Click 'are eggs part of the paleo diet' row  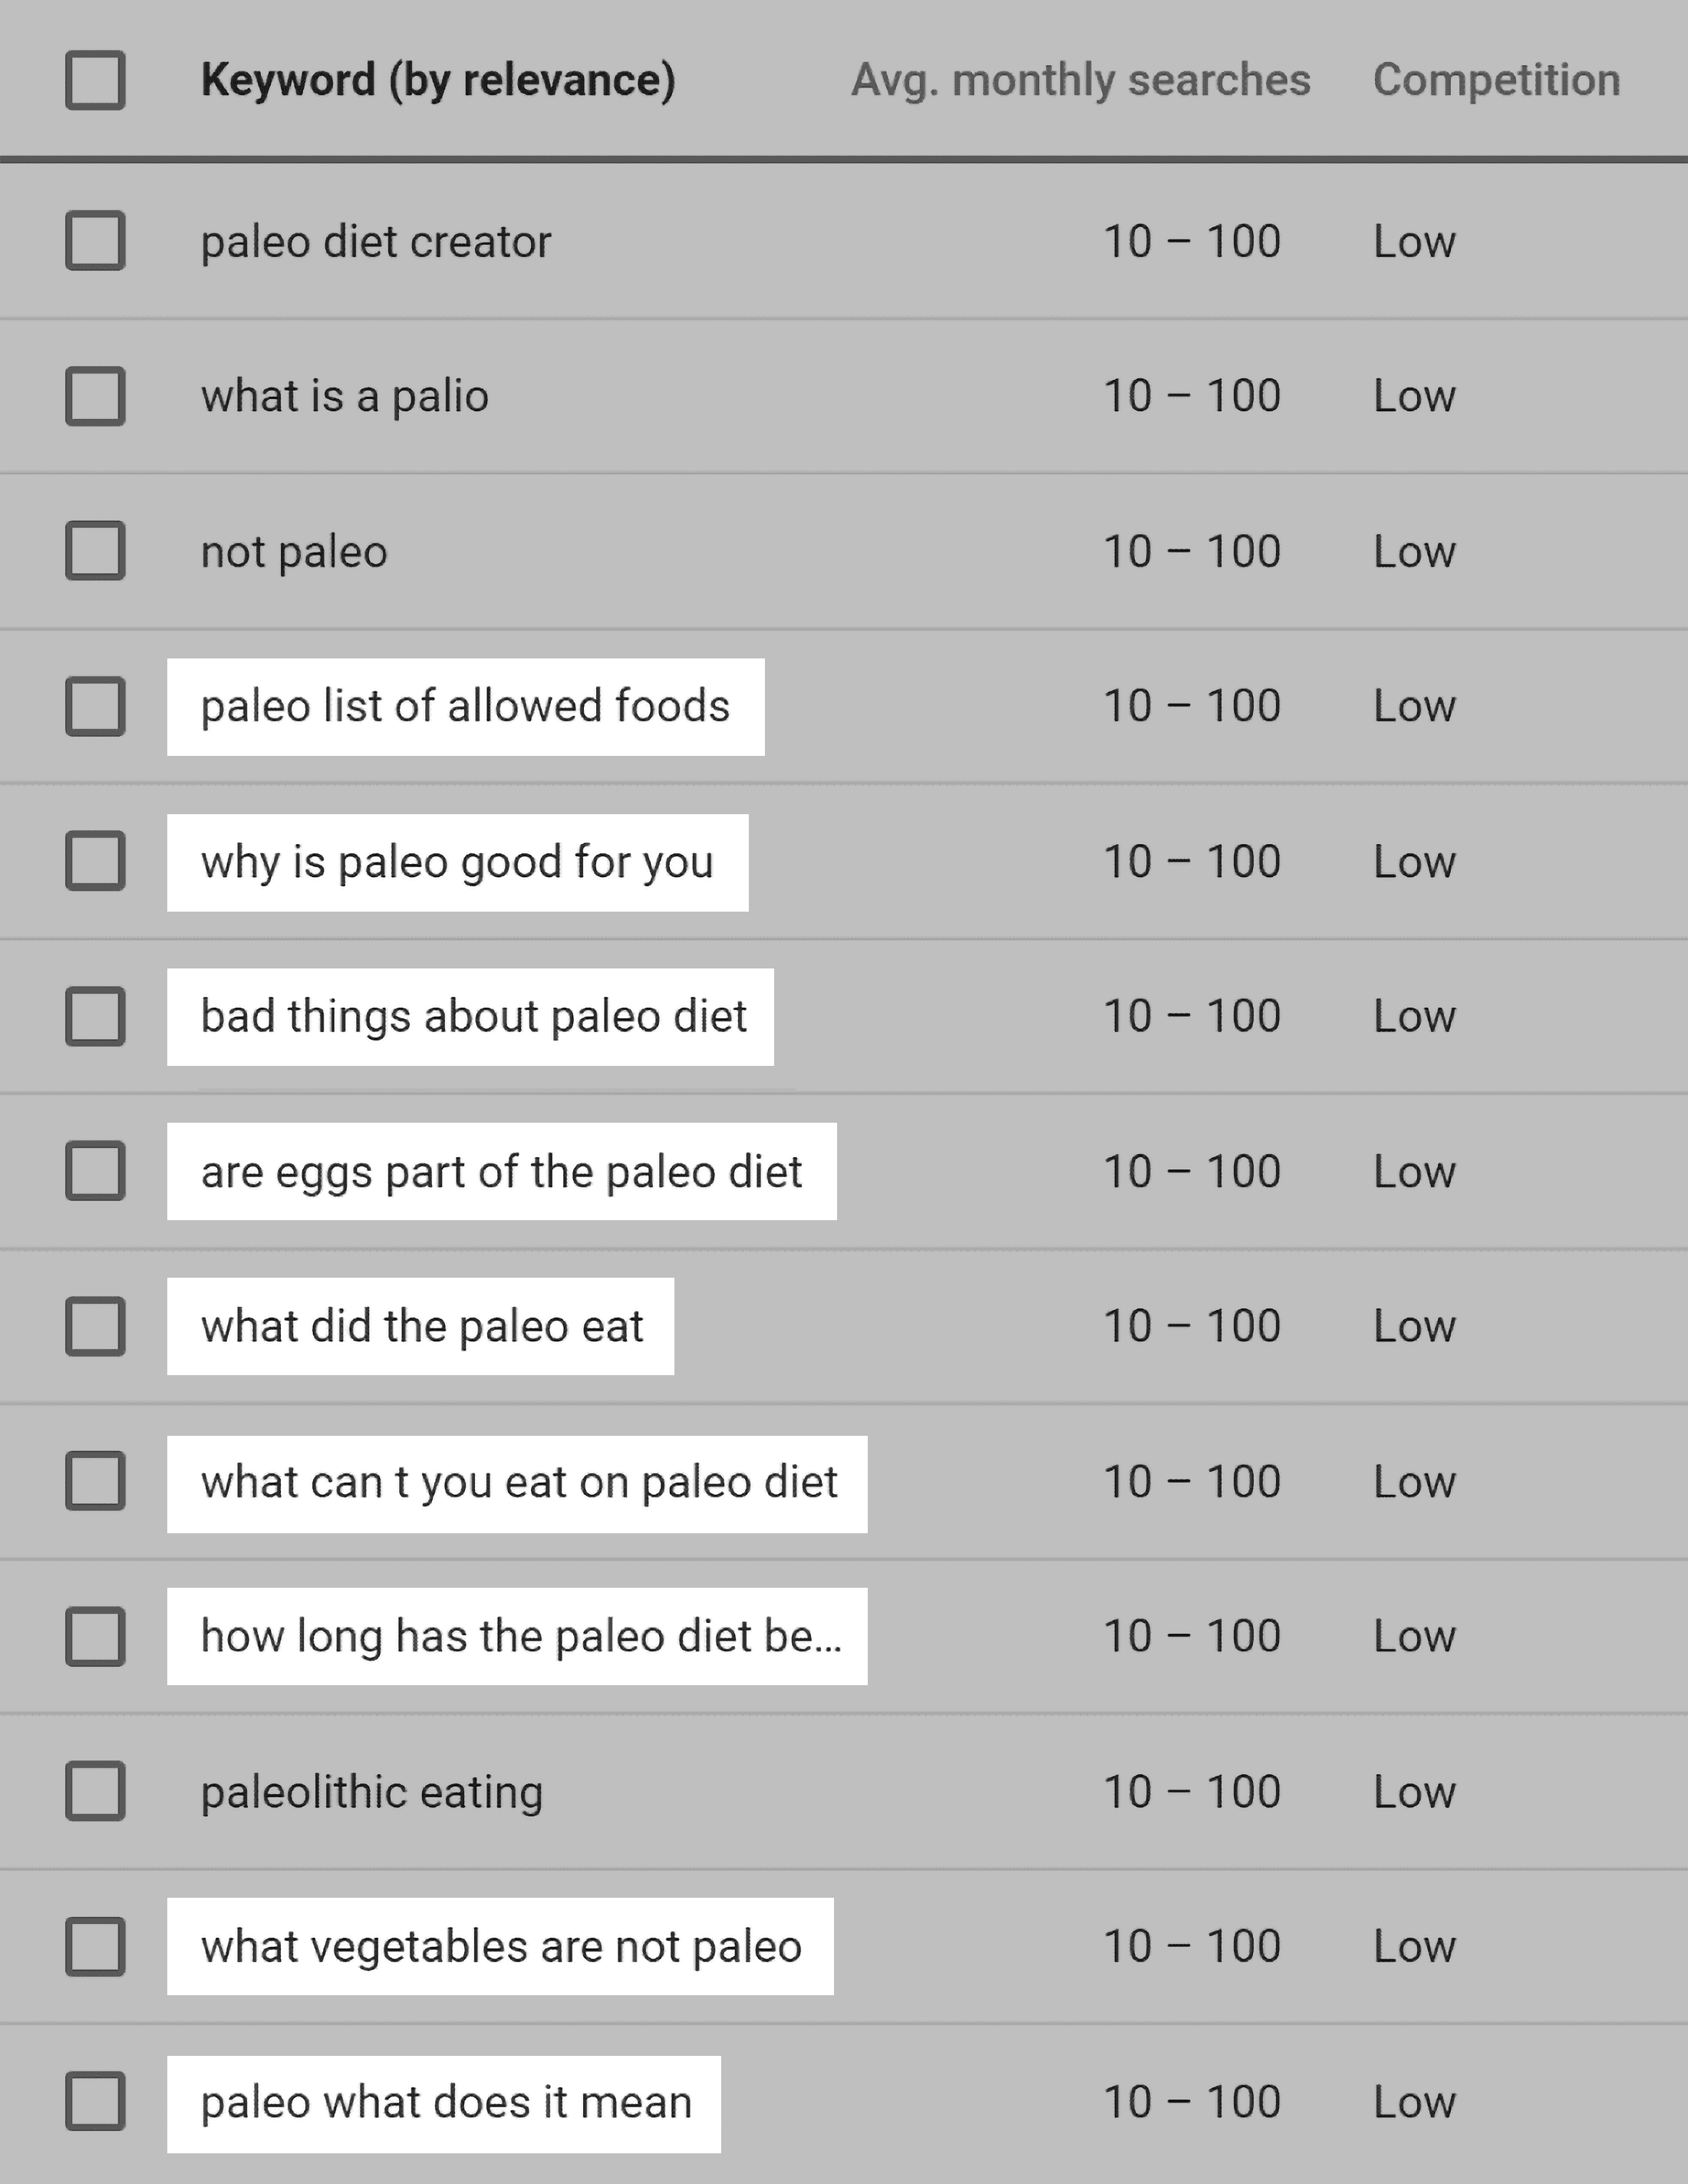pos(844,1160)
